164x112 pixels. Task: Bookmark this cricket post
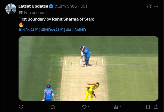pyautogui.click(x=148, y=107)
